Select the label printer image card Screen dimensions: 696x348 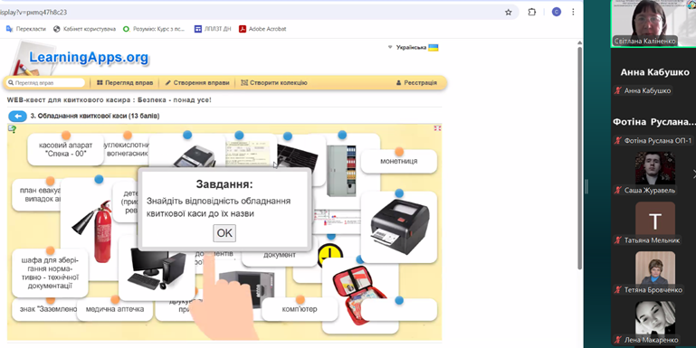[398, 228]
